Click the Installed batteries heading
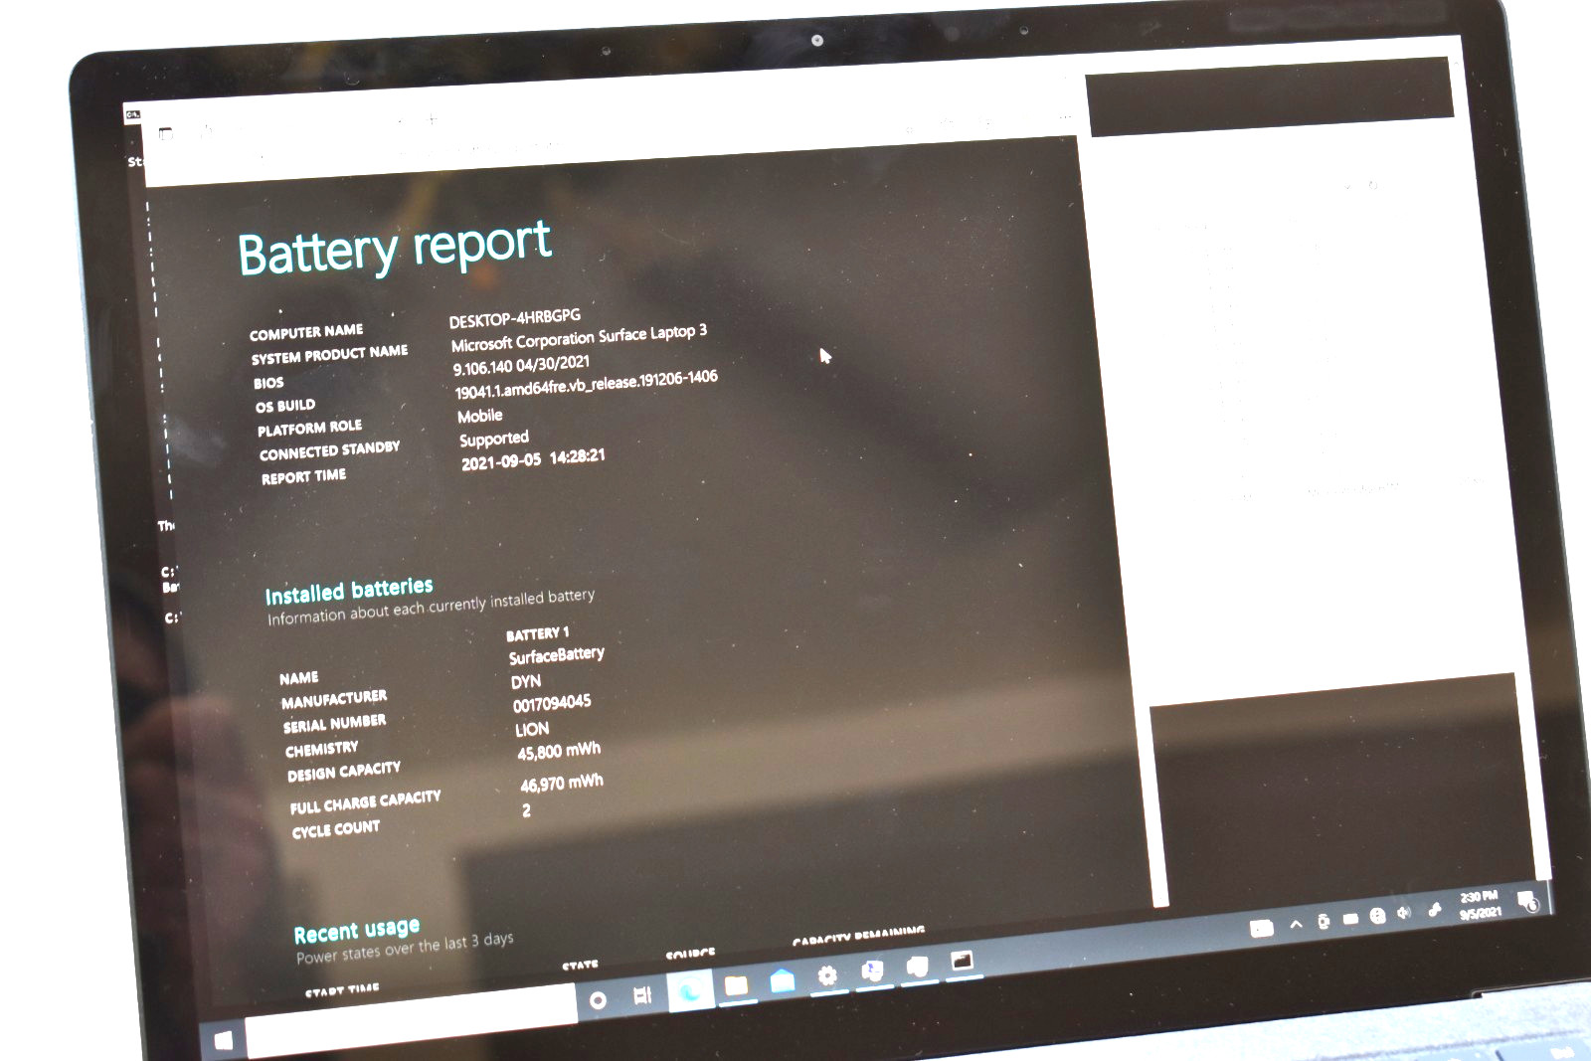 pyautogui.click(x=348, y=591)
